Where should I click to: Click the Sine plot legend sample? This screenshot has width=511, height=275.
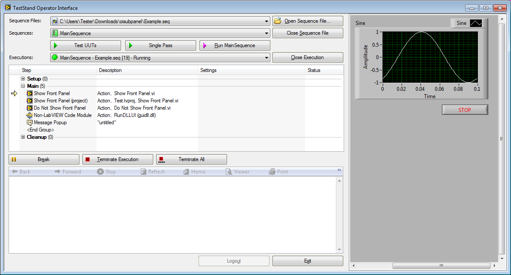coord(476,23)
